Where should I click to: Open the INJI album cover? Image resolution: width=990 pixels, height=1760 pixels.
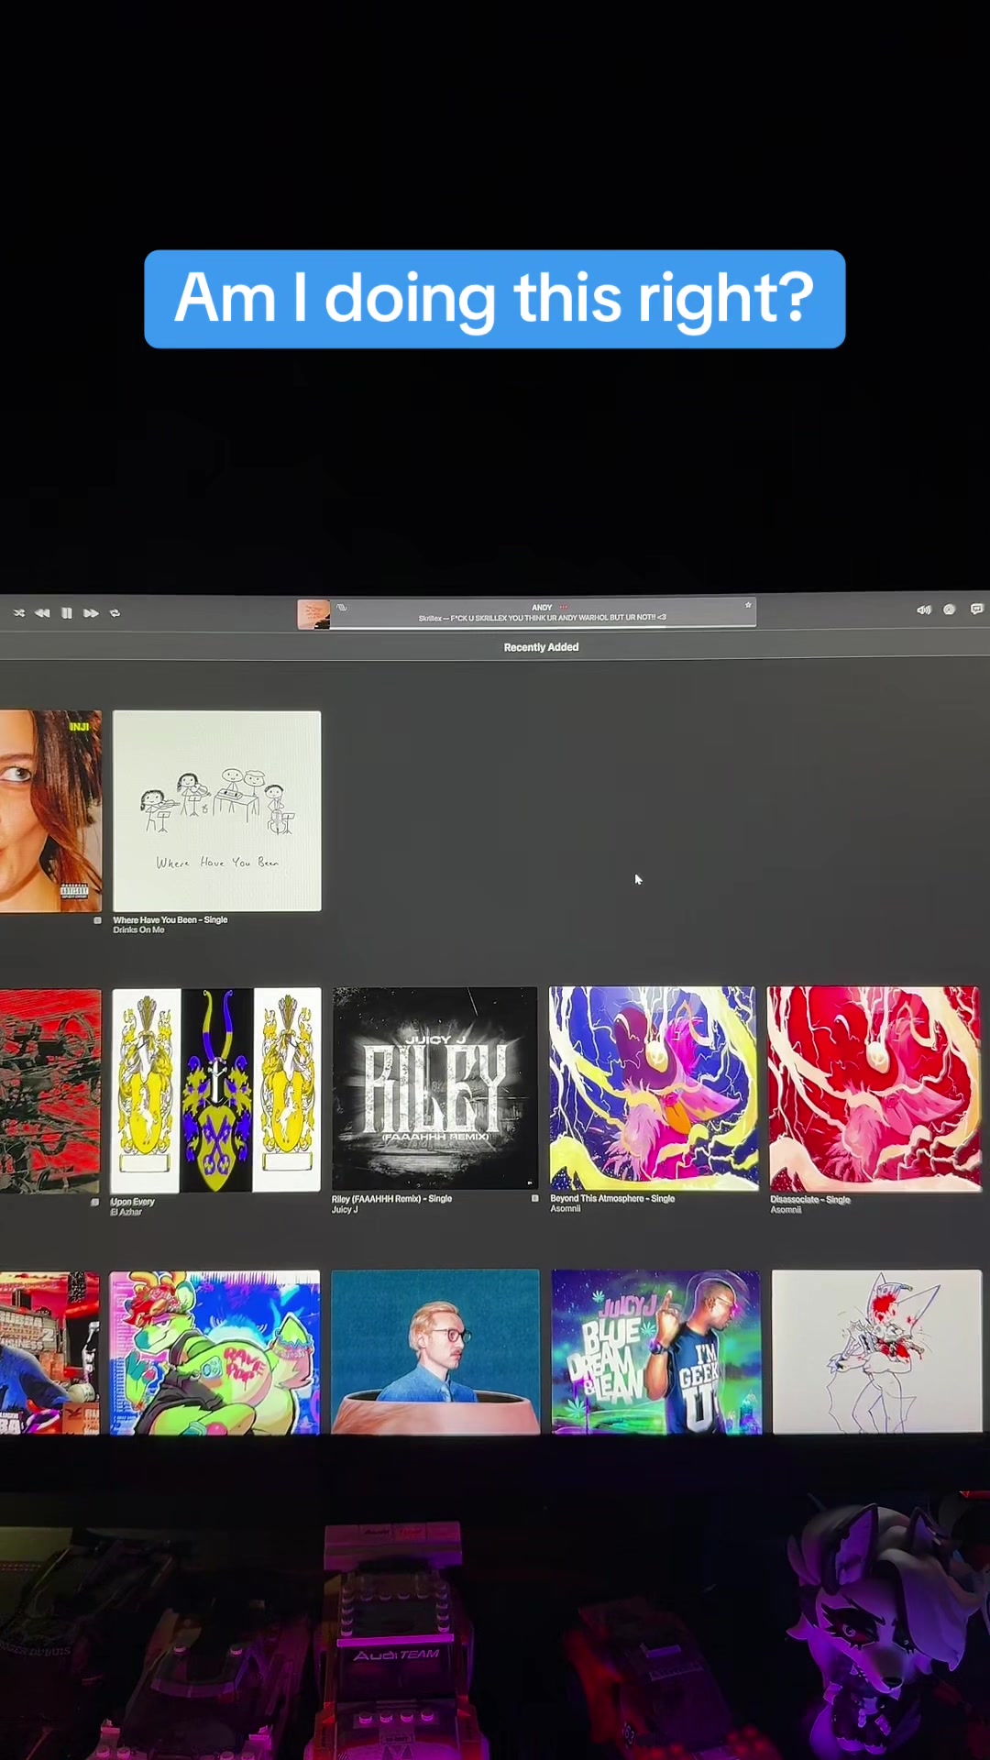click(x=50, y=811)
